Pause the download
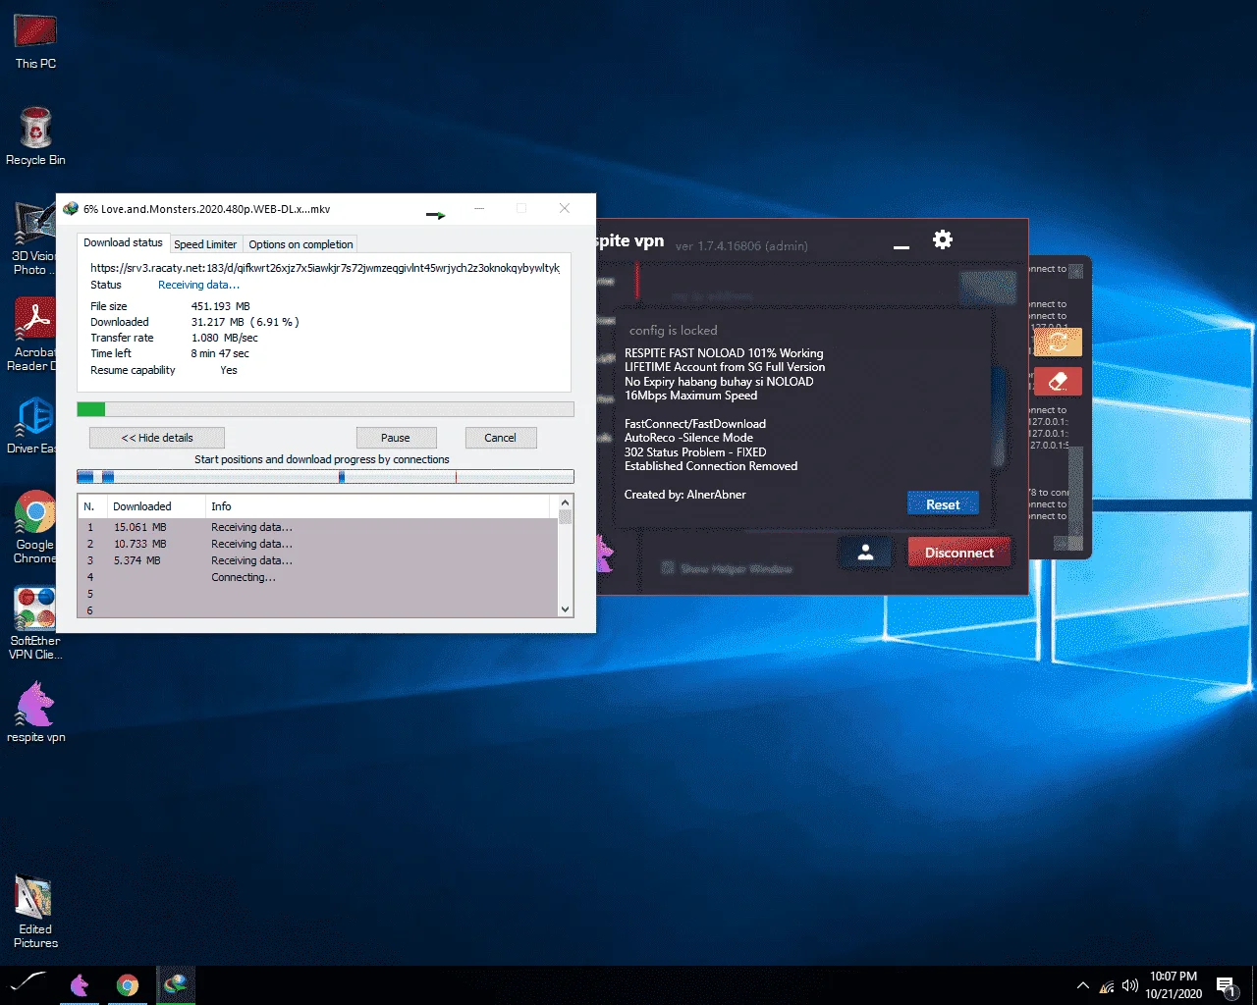Viewport: 1257px width, 1005px height. (x=396, y=438)
